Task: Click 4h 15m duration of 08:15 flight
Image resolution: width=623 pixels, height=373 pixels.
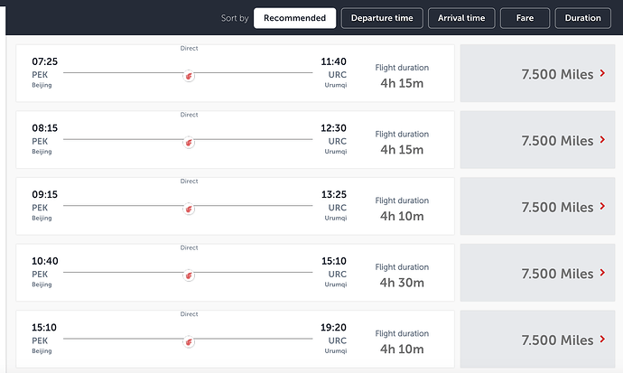Action: (402, 150)
